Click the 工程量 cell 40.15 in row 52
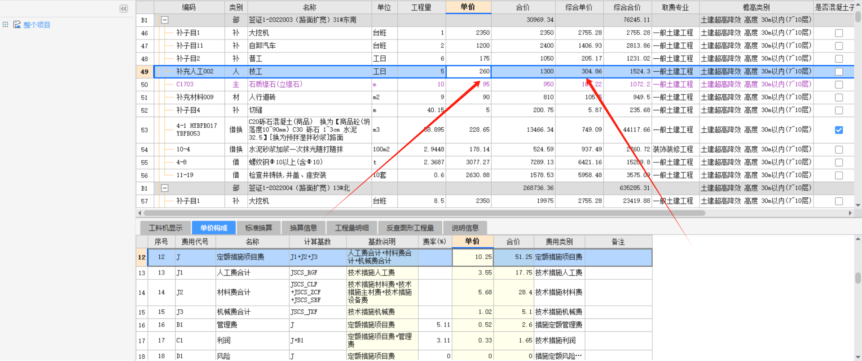The width and height of the screenshot is (862, 361). pyautogui.click(x=421, y=110)
